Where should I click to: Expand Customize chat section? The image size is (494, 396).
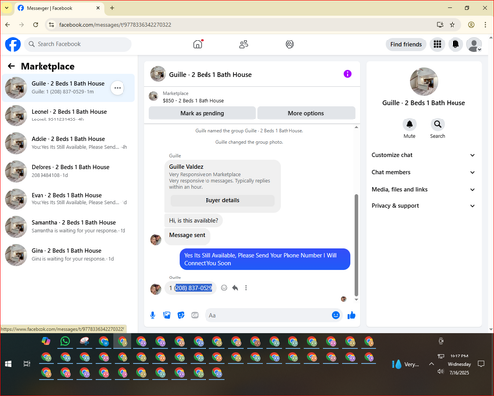(424, 155)
